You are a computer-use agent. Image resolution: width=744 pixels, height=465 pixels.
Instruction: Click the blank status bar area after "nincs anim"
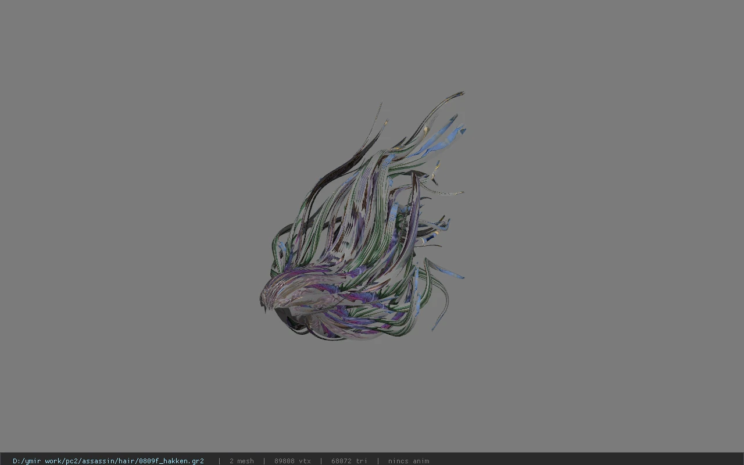pos(587,461)
